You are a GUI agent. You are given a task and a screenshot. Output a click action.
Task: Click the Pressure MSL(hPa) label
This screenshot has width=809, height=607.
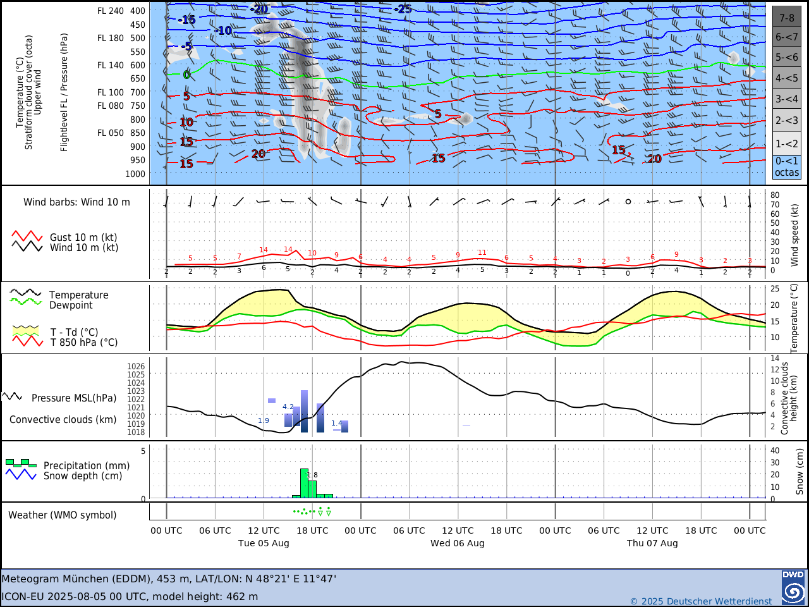[74, 398]
